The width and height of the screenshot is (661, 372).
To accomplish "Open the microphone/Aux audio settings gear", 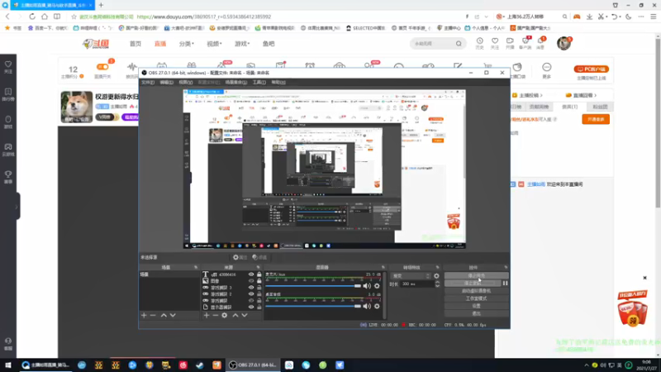I will click(377, 286).
